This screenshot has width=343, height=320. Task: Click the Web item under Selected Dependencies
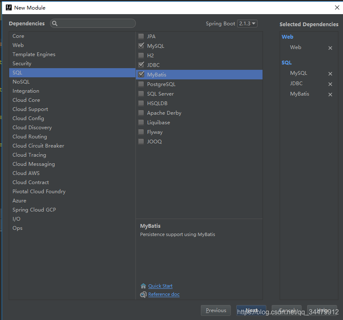coord(295,47)
